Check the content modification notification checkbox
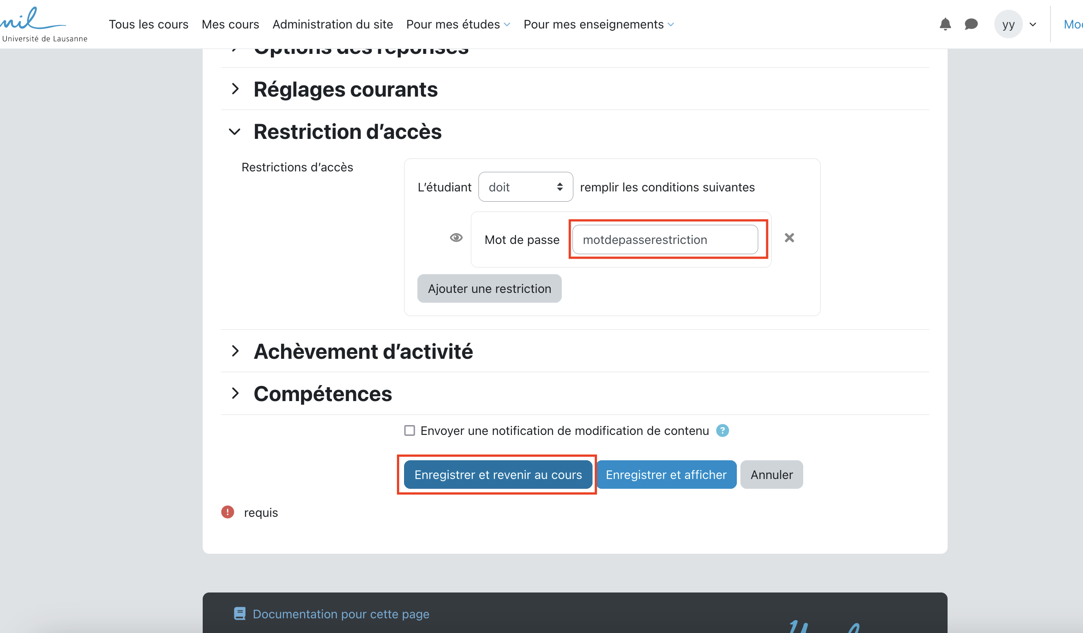1083x633 pixels. pos(409,430)
